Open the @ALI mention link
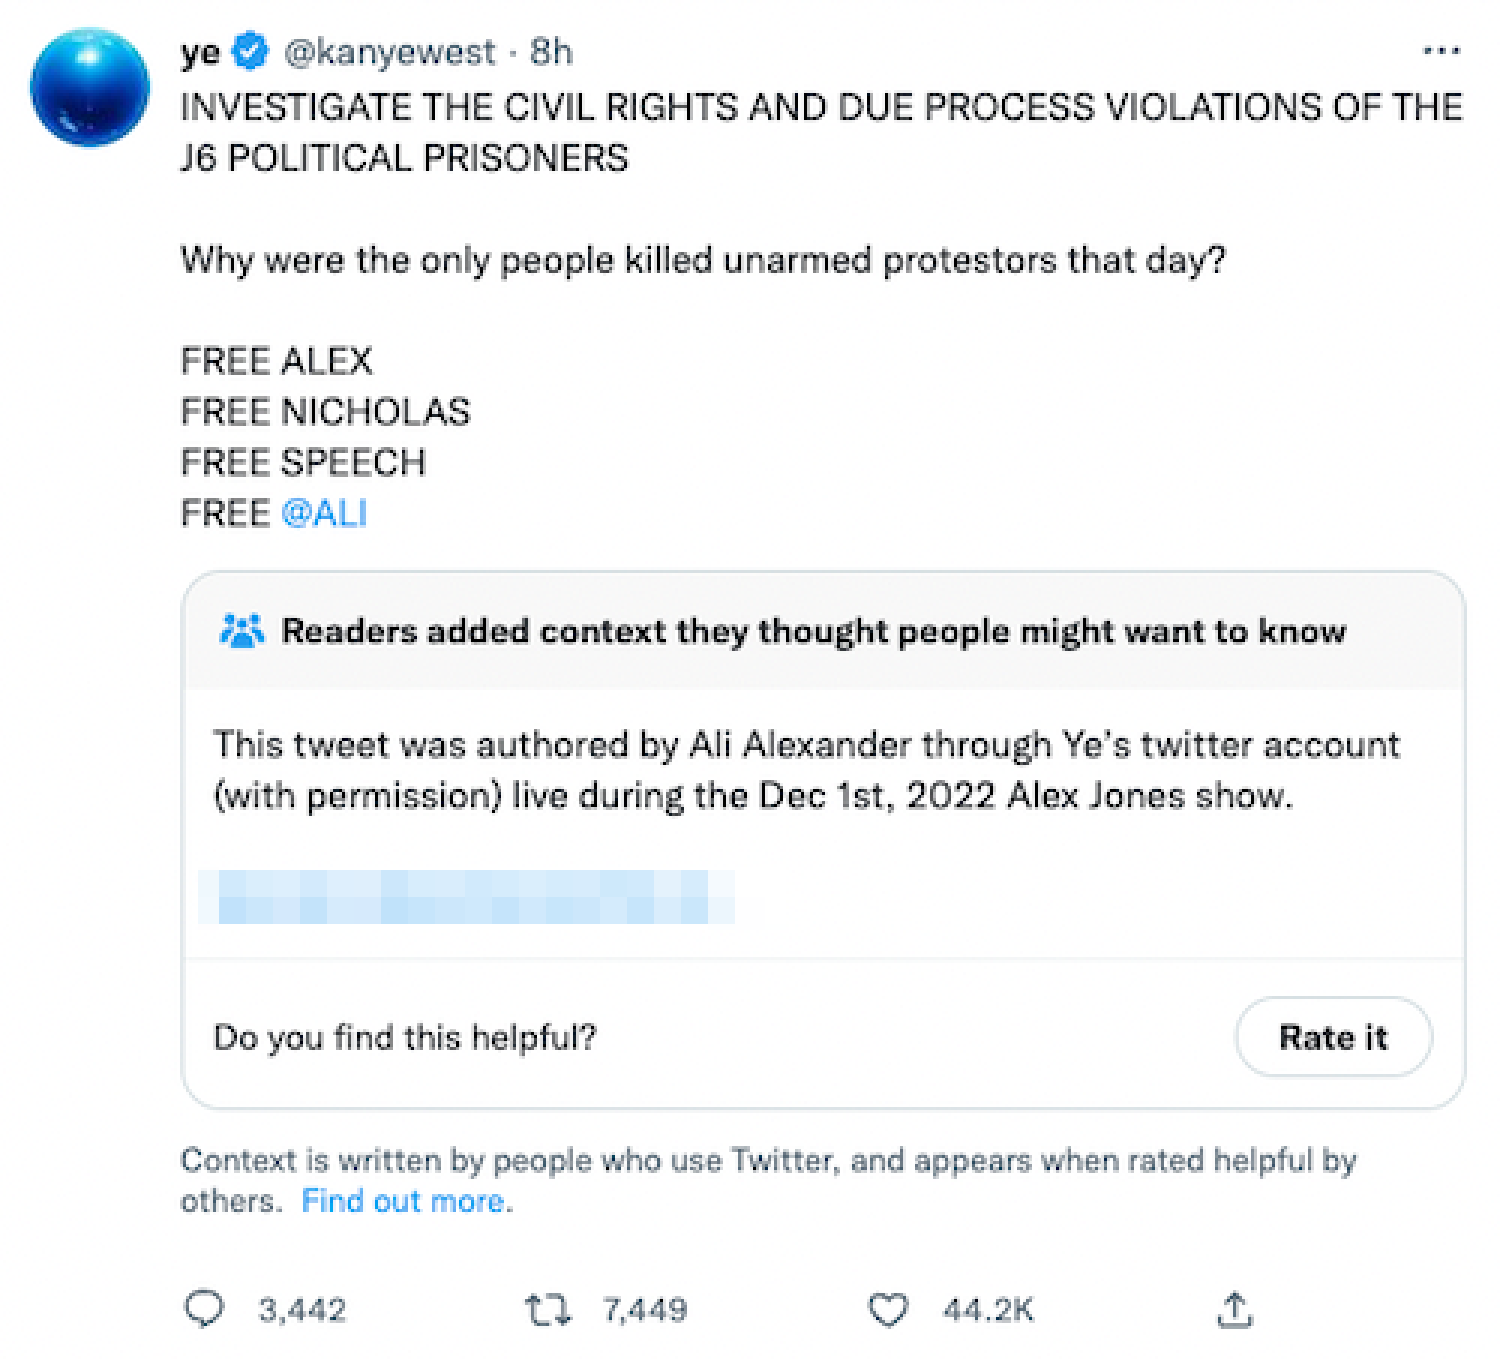 coord(324,514)
